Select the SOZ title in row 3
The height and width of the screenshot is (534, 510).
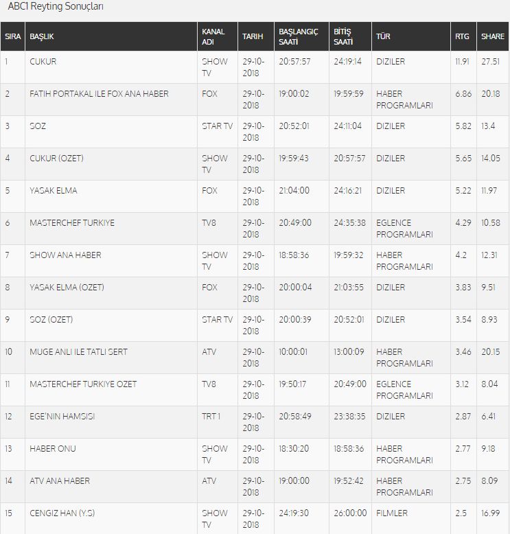point(38,126)
